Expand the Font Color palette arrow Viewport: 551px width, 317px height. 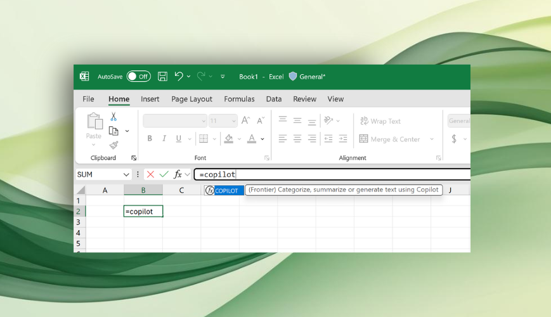[x=263, y=139]
